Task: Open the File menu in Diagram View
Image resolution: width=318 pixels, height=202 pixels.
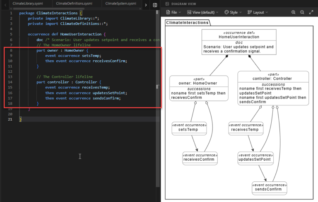Action: pyautogui.click(x=173, y=12)
